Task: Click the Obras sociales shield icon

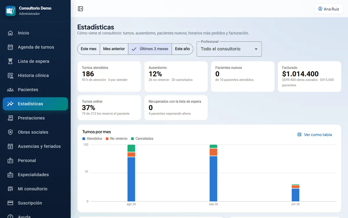Action: 10,132
